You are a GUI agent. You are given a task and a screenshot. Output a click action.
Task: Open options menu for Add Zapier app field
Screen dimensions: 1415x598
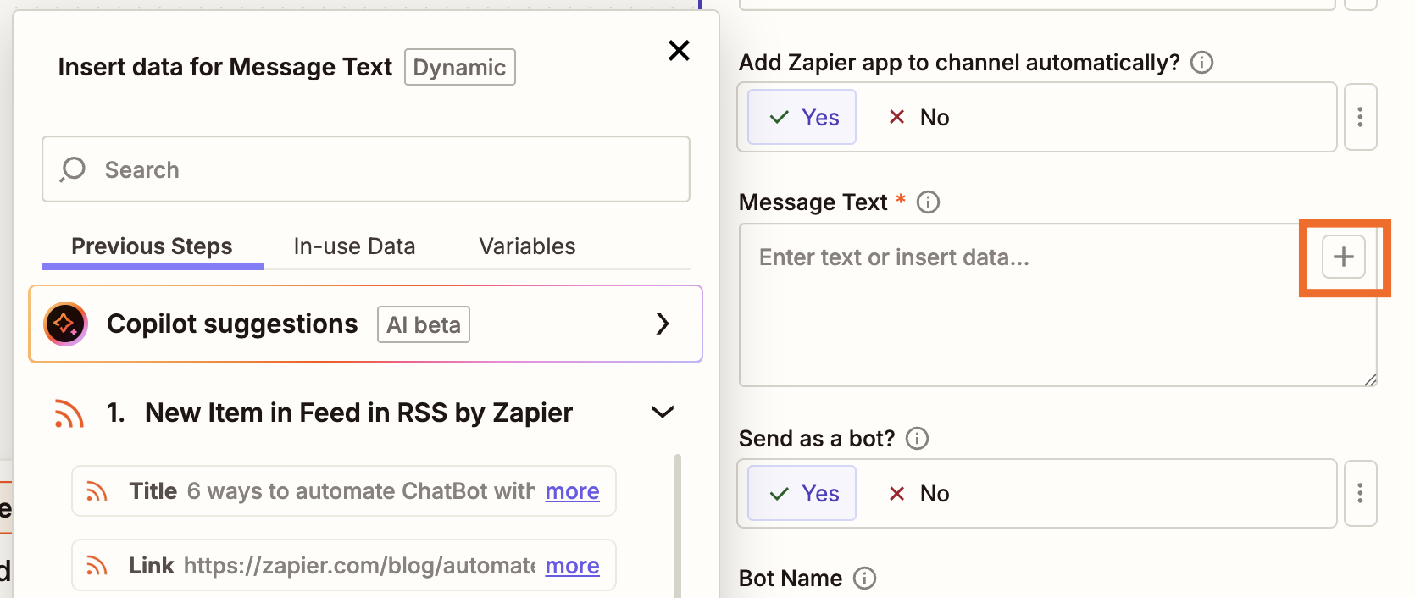pyautogui.click(x=1360, y=117)
